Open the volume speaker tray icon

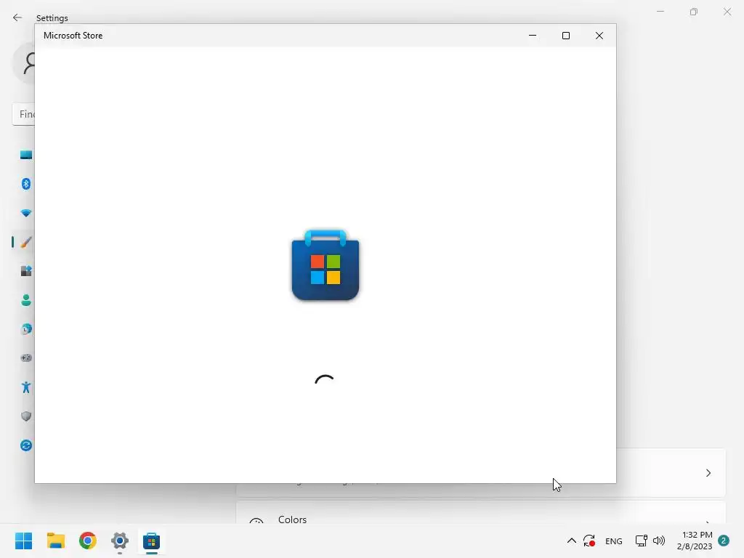tap(659, 541)
